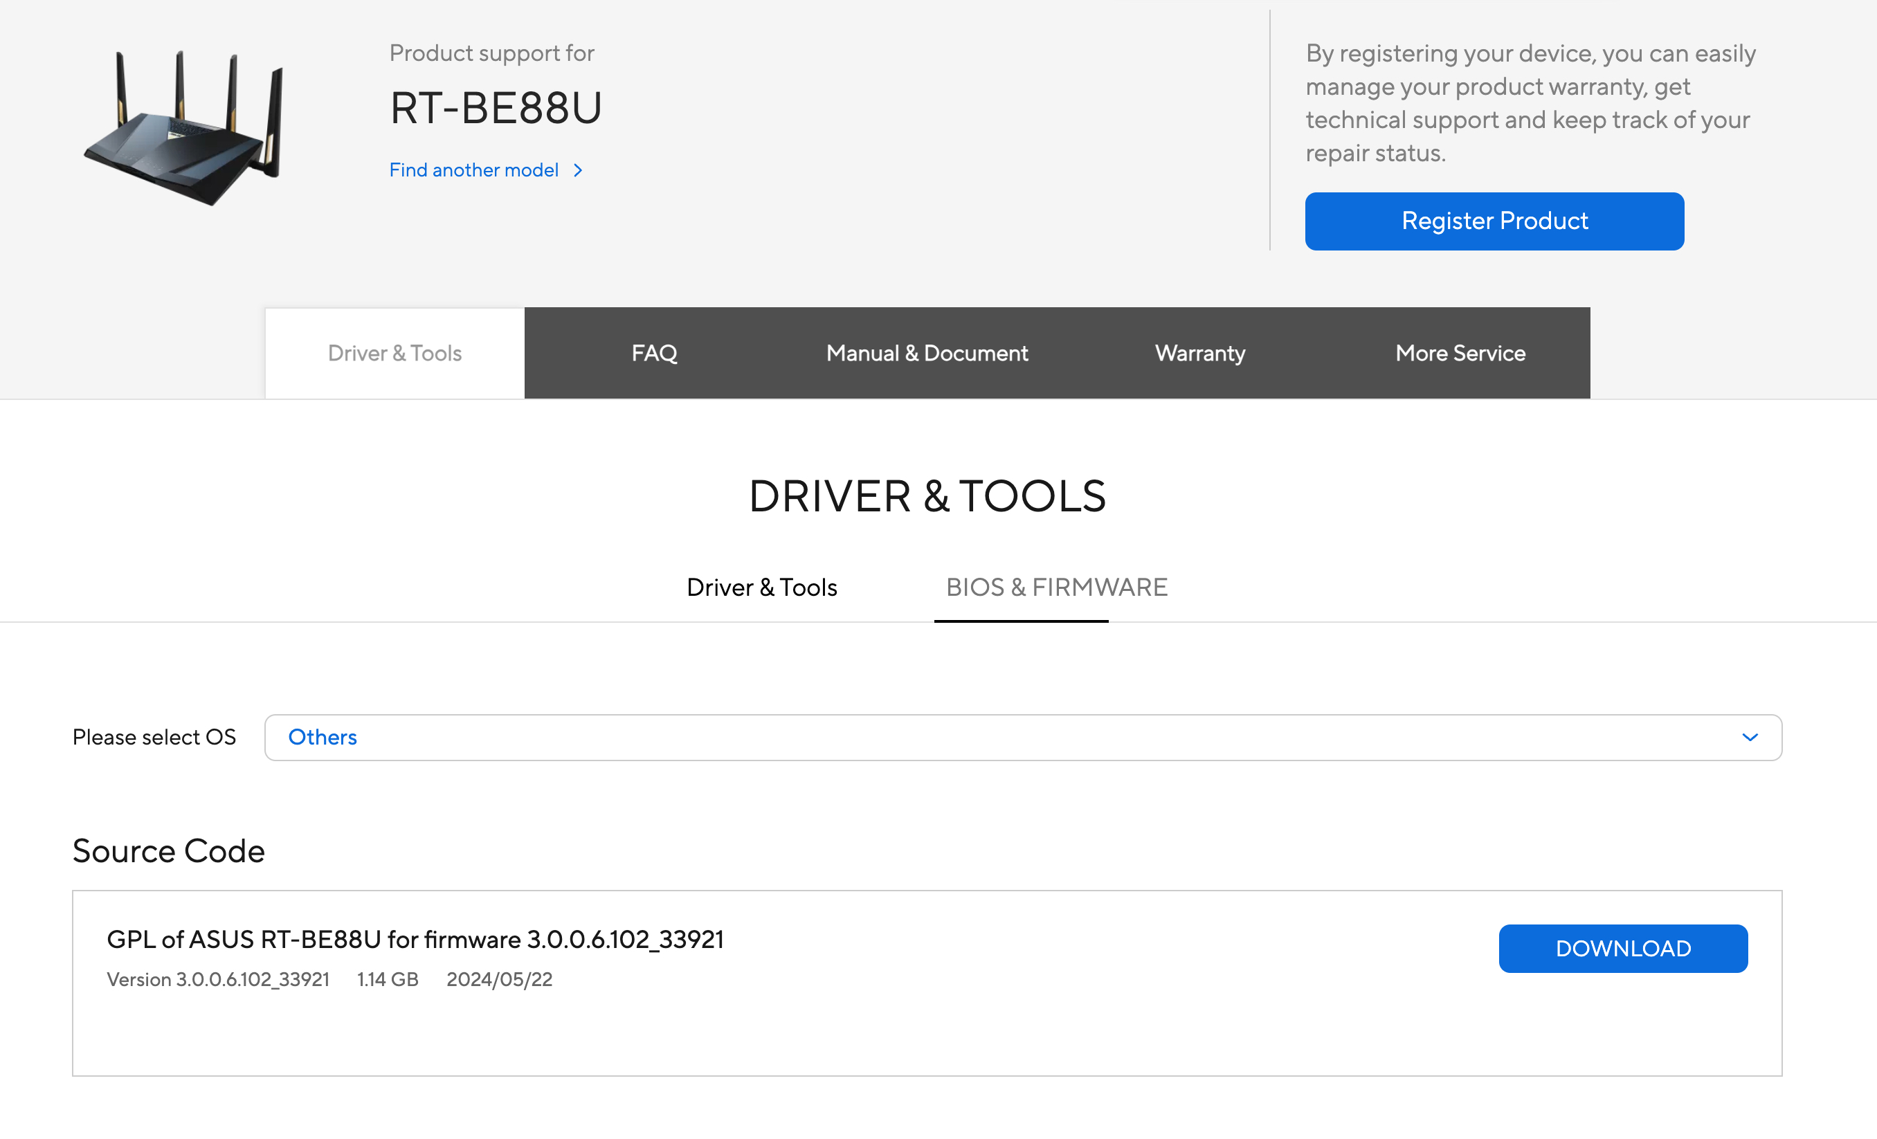Switch to the Driver & Tools top tab
Viewport: 1877px width, 1139px height.
[395, 353]
